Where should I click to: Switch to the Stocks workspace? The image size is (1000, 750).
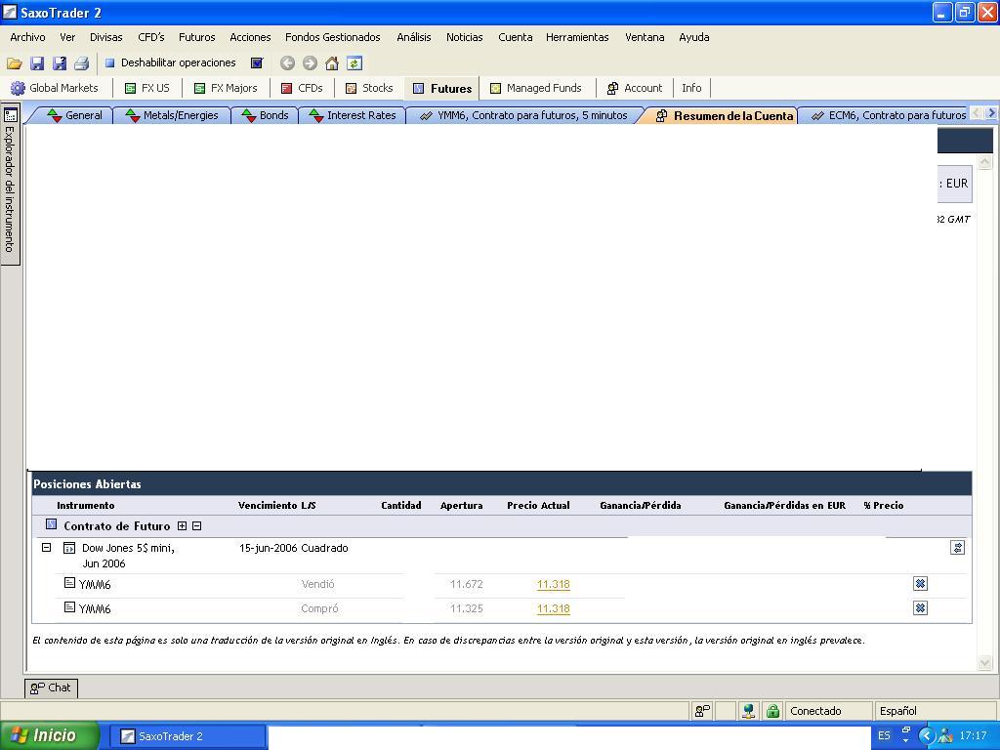pyautogui.click(x=369, y=88)
